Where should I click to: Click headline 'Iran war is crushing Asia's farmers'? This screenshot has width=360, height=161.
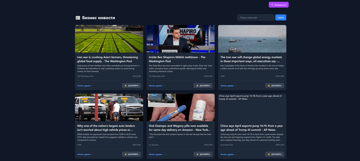pos(107,59)
